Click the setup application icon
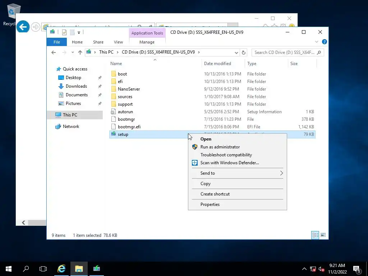This screenshot has height=276, width=368. [x=114, y=134]
